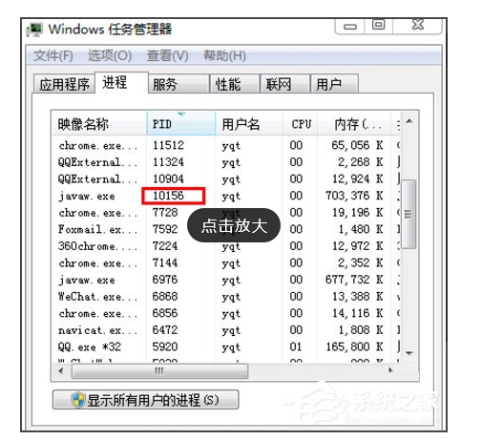482x440 pixels.
Task: Open the 选项(O) menu
Action: click(110, 55)
